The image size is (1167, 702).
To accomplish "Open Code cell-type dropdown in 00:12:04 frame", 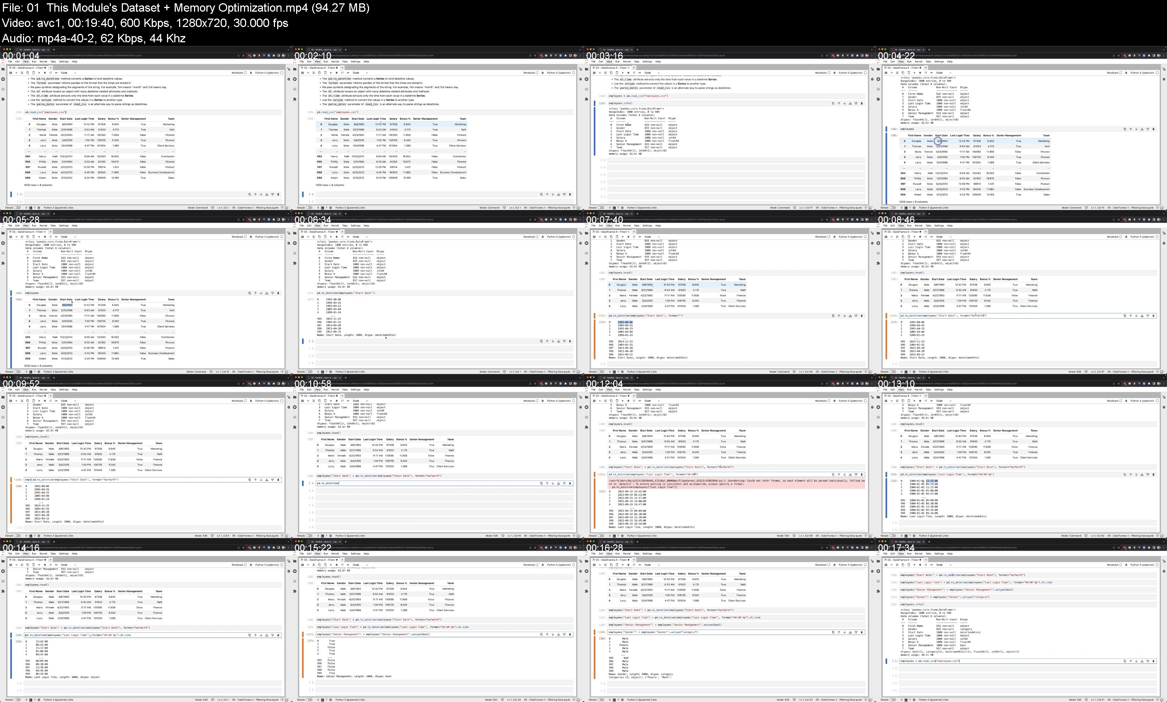I will pos(652,401).
